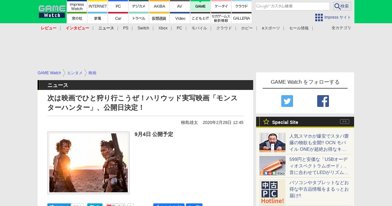Open the Video tab
The width and height of the screenshot is (392, 206).
pos(180,18)
